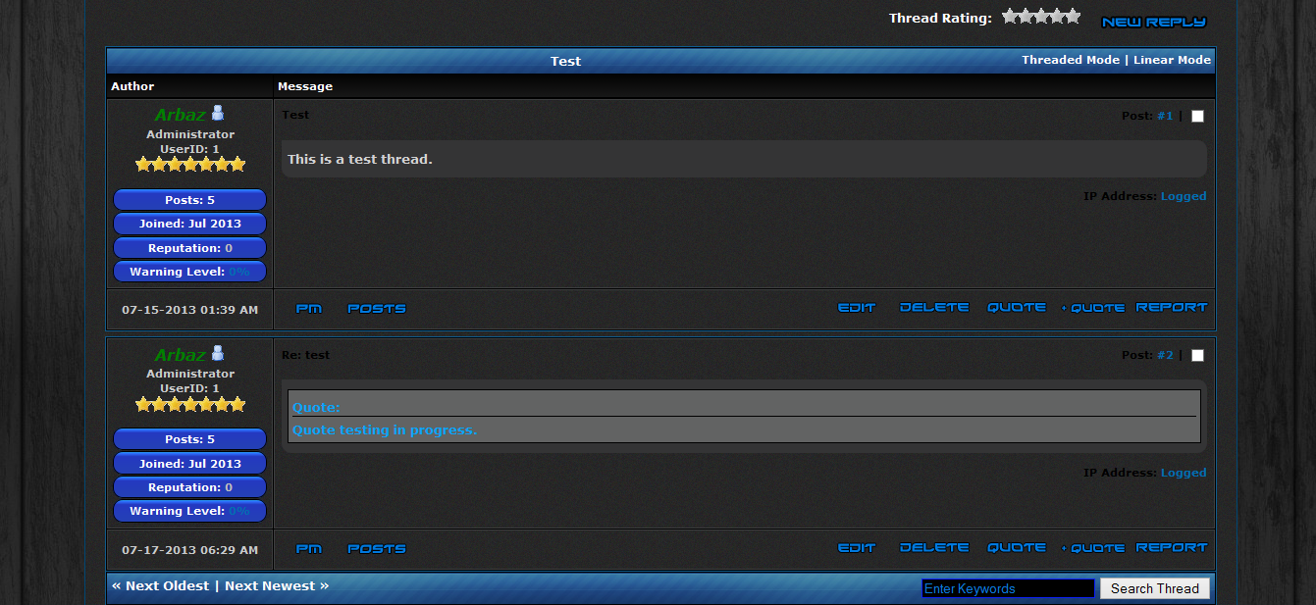Rate the thread with the fourth star

(1057, 17)
